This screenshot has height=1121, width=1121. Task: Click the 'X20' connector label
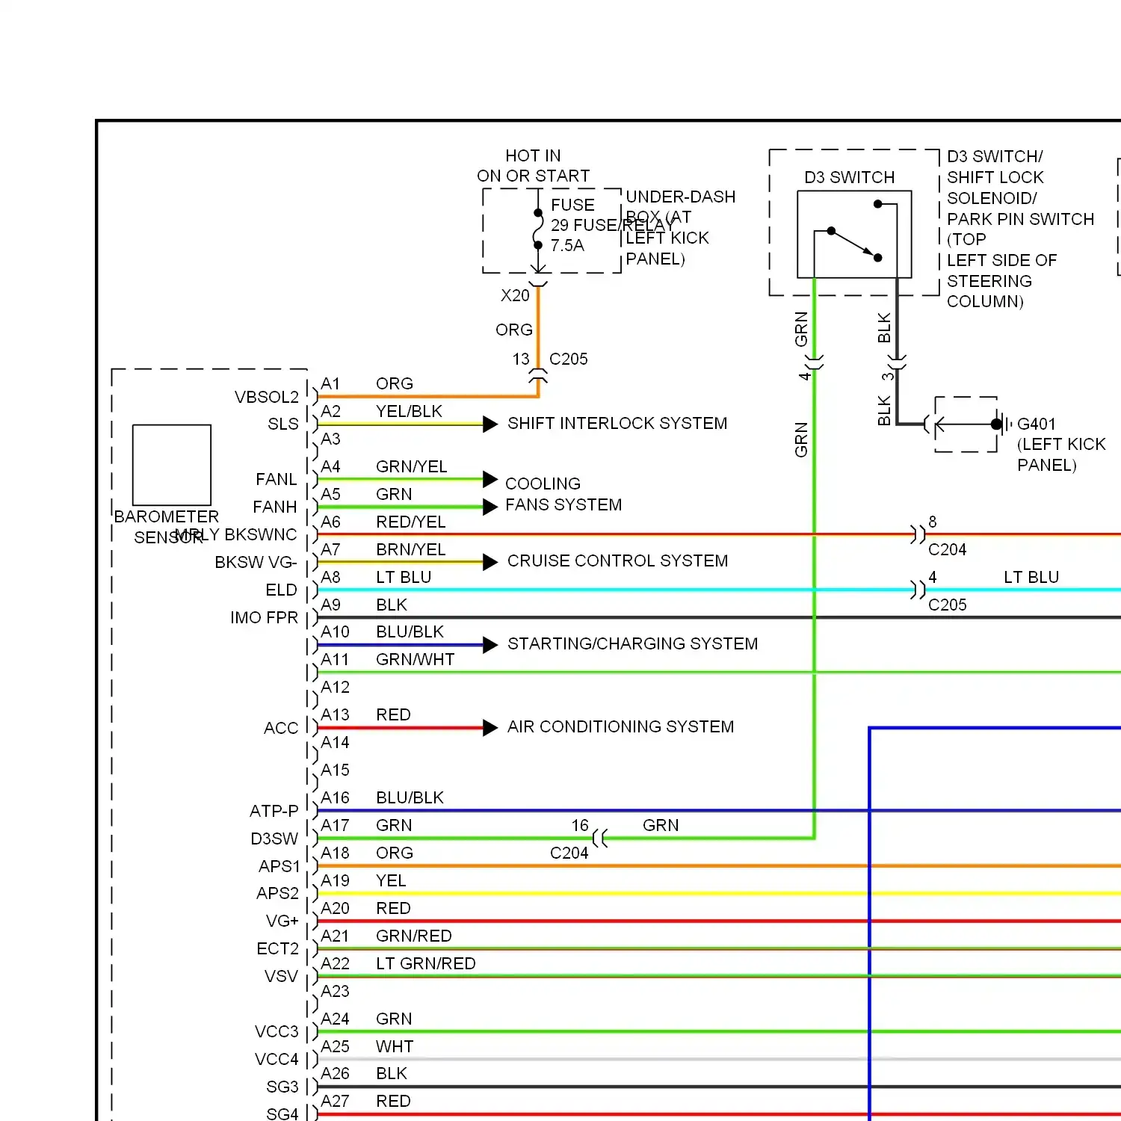(515, 296)
